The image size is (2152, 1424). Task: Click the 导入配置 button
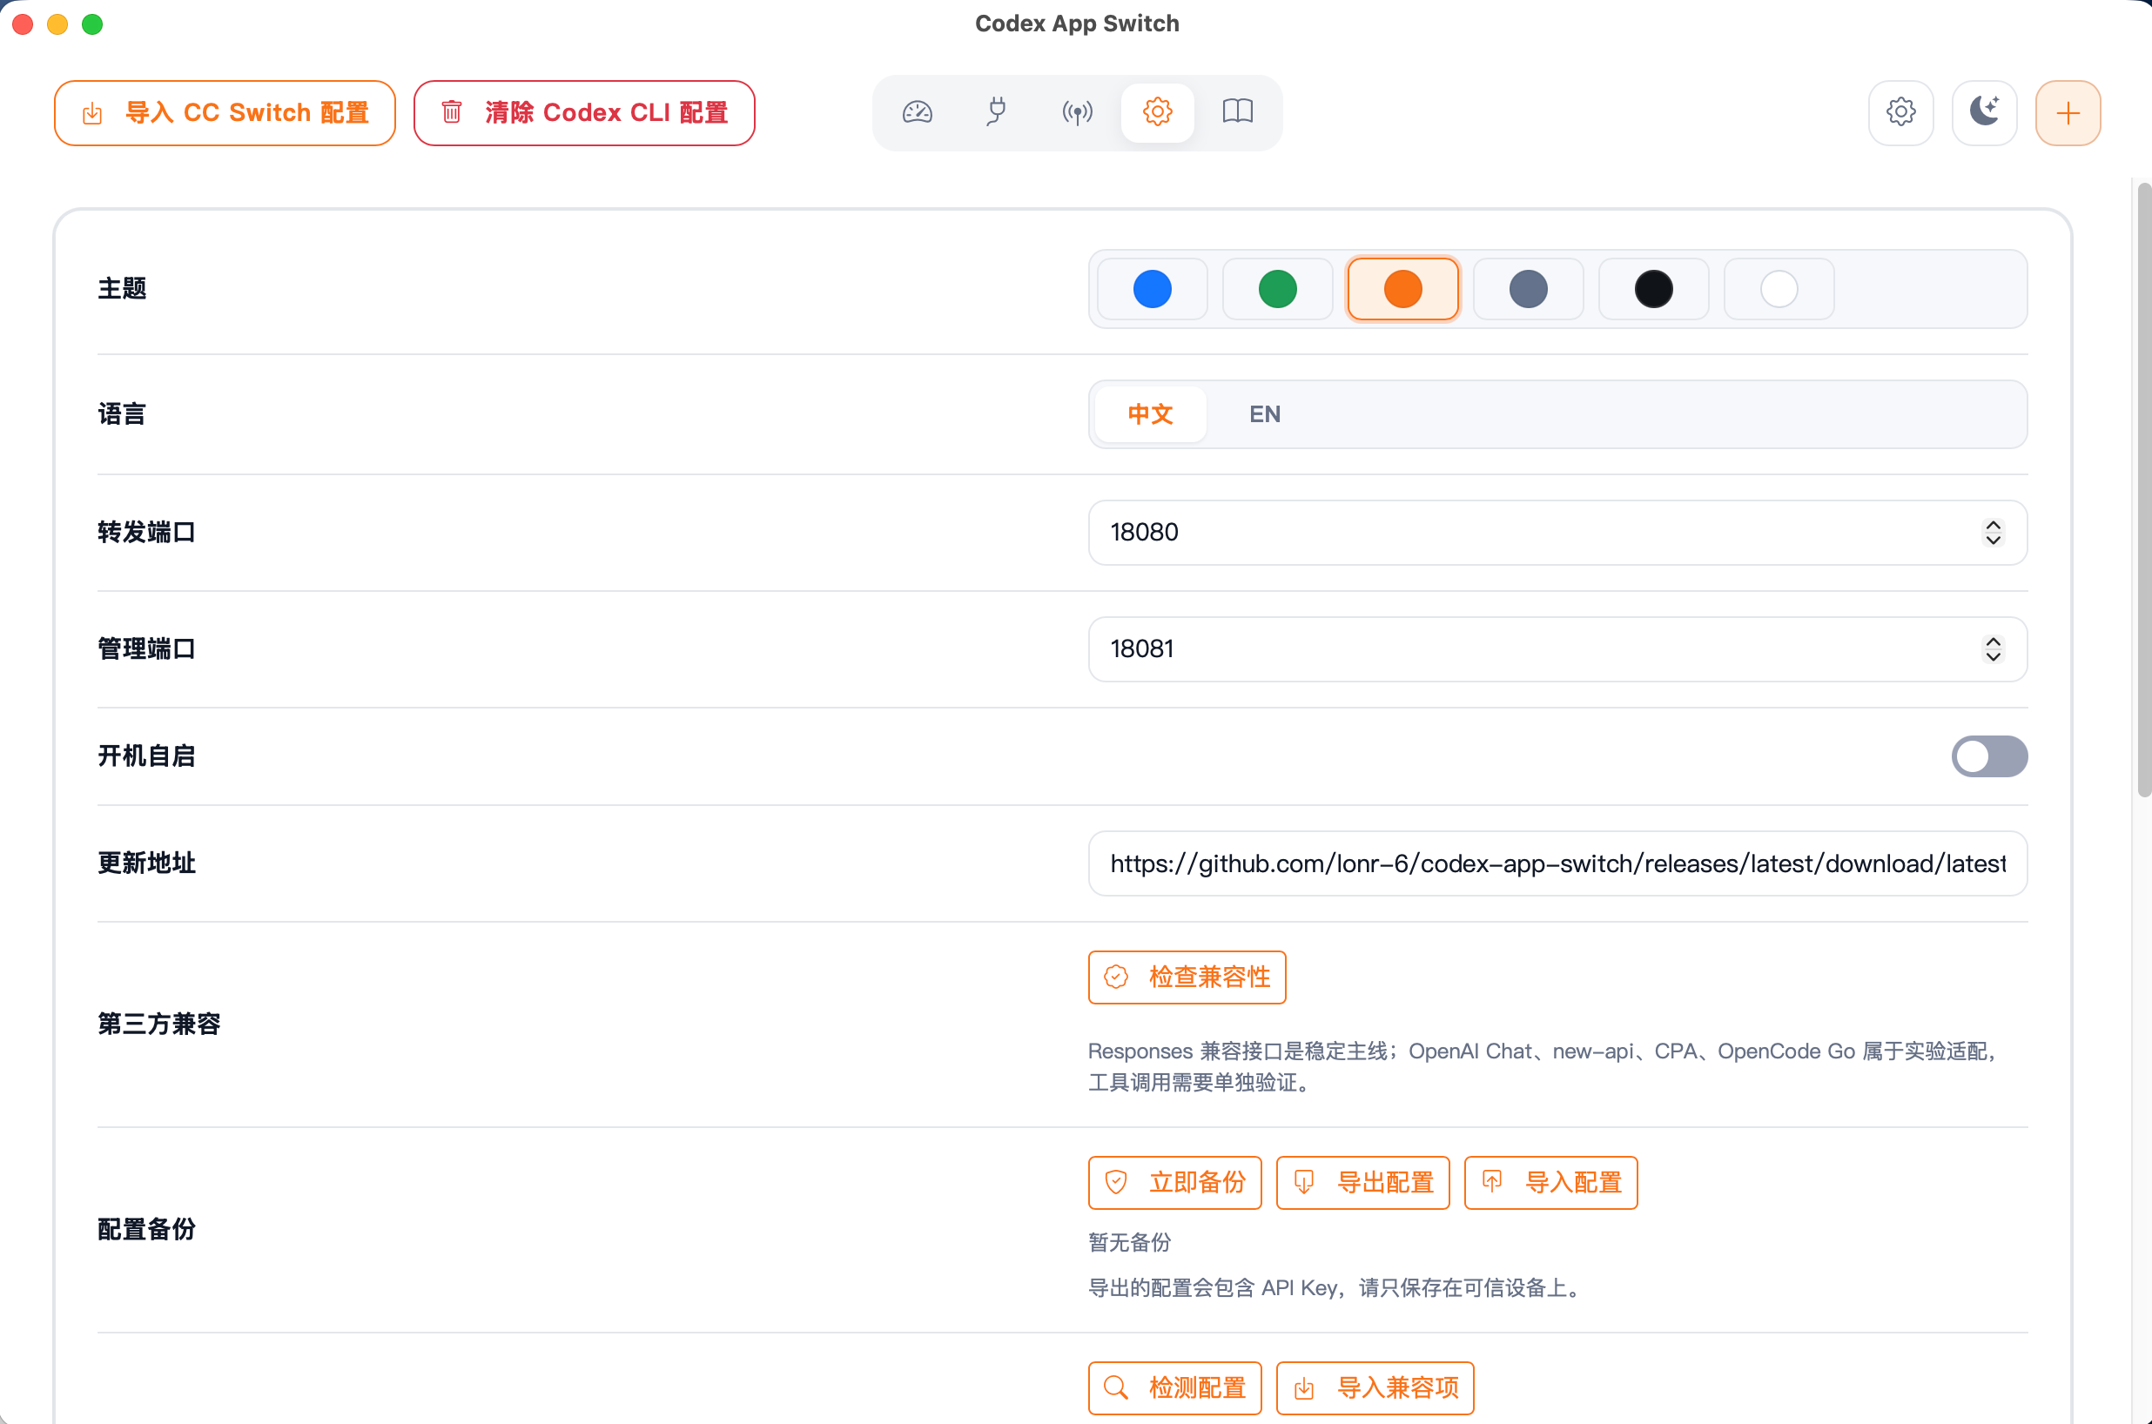(x=1551, y=1182)
